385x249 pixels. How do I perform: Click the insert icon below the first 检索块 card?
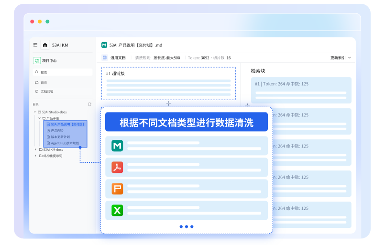247,105
